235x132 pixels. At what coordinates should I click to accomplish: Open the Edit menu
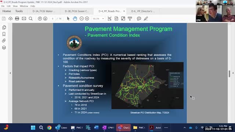coord(9,6)
